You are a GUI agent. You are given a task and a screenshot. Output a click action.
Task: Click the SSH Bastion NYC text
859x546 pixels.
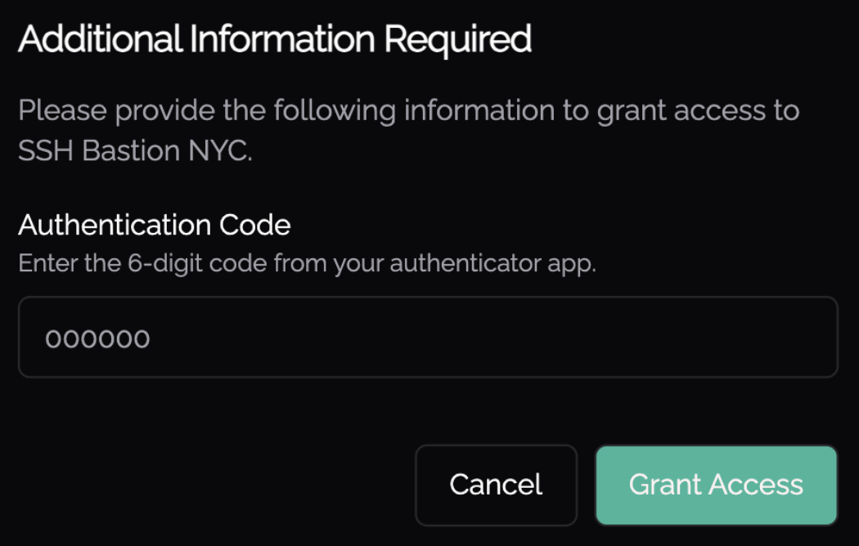134,151
